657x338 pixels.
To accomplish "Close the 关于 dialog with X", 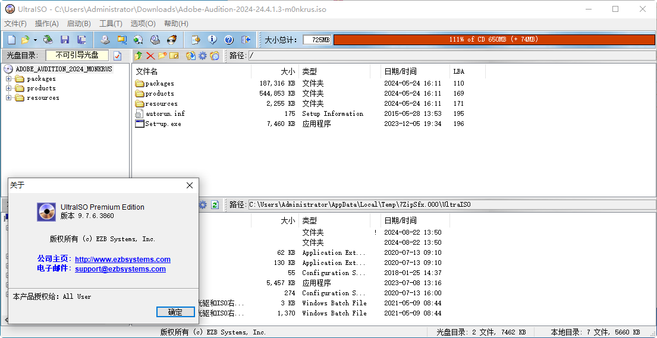I will coord(190,185).
